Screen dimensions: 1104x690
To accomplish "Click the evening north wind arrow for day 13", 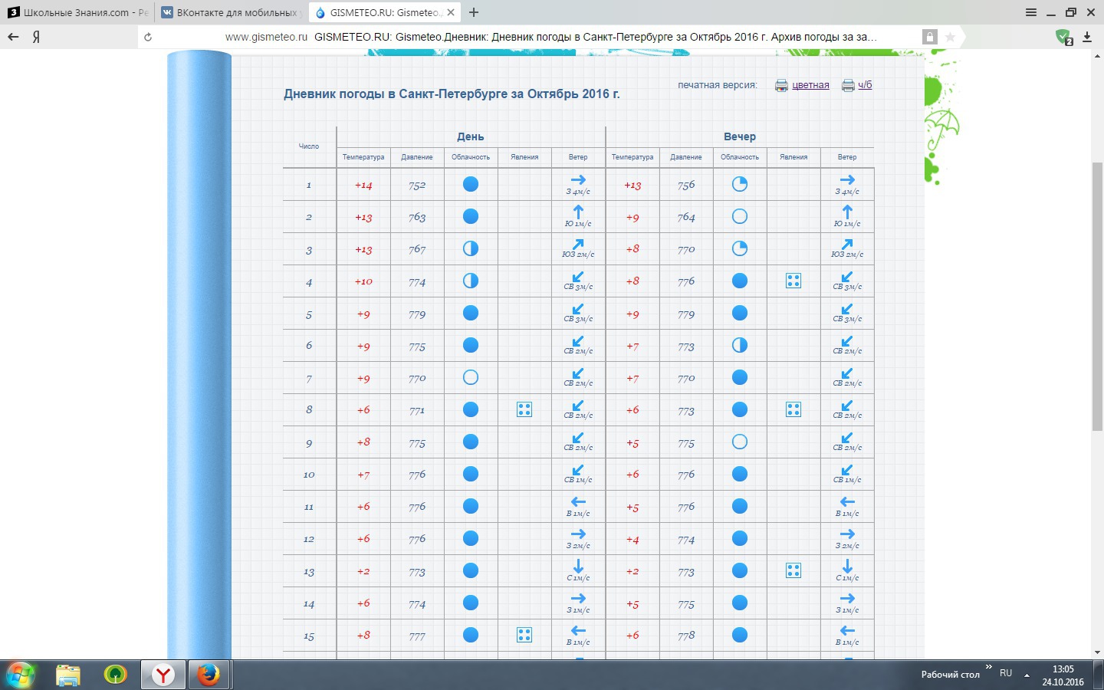I will [847, 566].
